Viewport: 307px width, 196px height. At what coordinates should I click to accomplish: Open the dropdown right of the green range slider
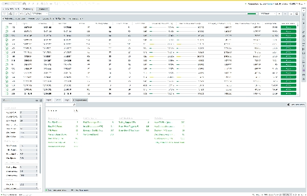268,14
